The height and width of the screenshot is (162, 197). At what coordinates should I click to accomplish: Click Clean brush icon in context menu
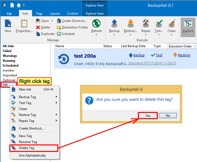click(14, 109)
